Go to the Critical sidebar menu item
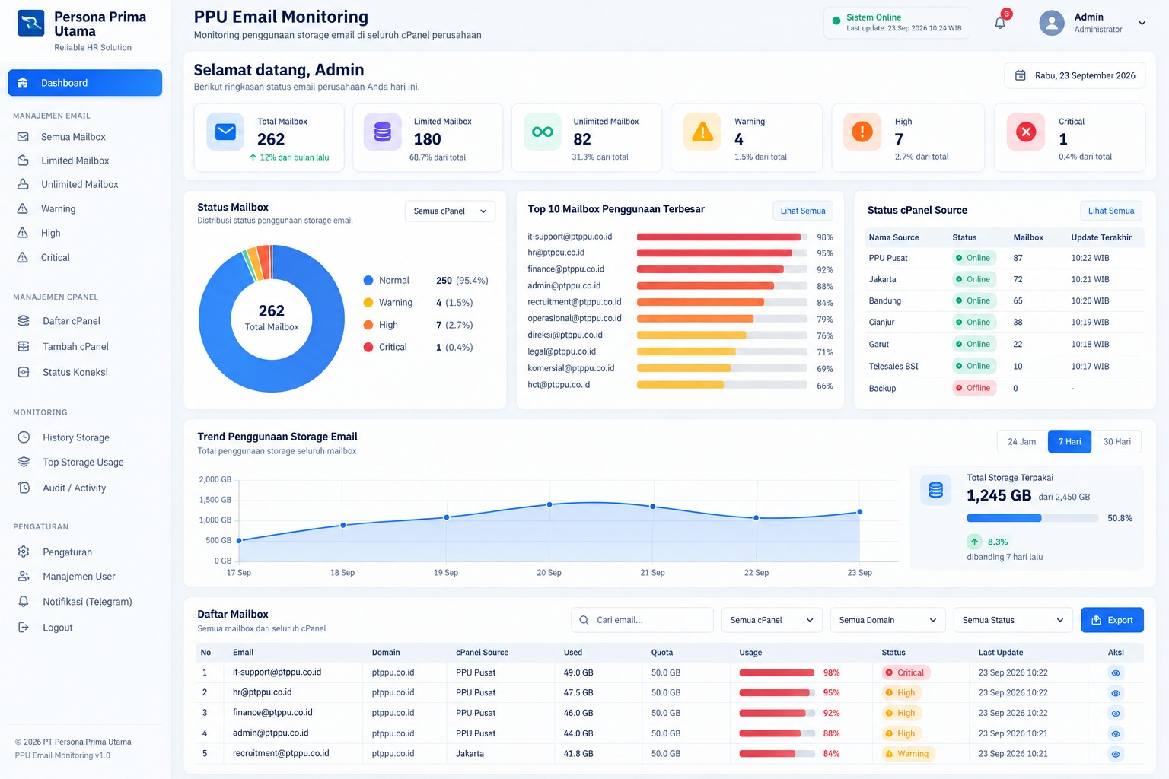The image size is (1169, 779). coord(55,257)
